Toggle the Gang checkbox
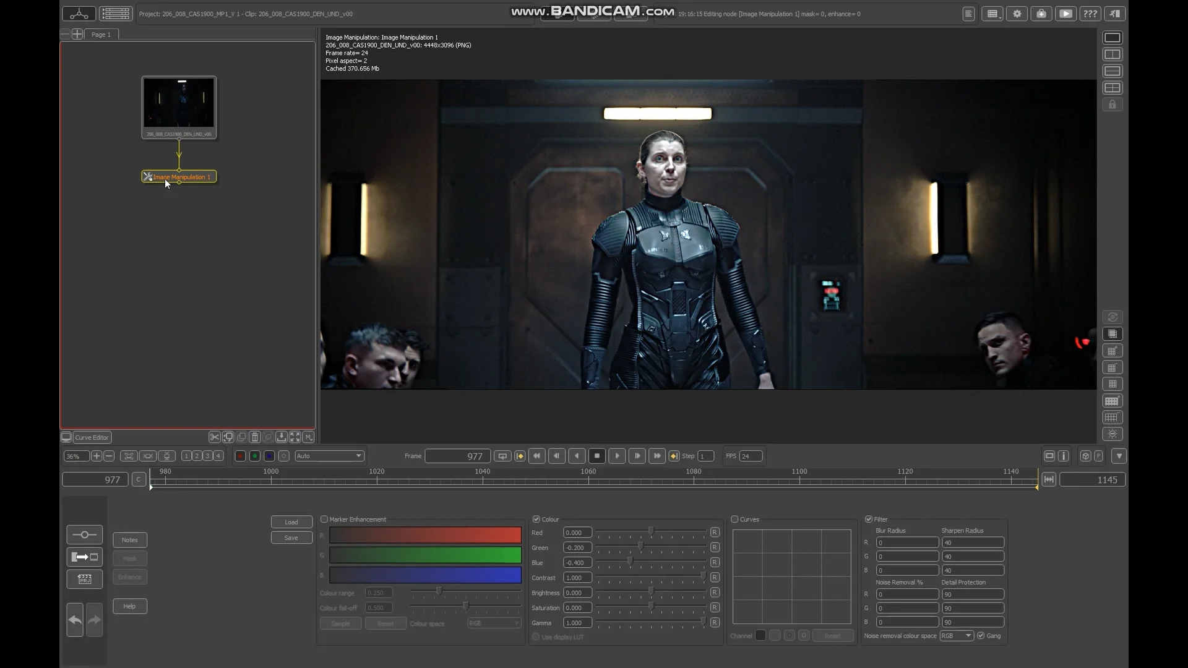This screenshot has height=668, width=1188. [x=981, y=635]
